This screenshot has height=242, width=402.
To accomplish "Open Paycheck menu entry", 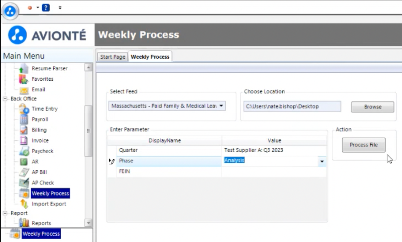I will click(x=42, y=151).
